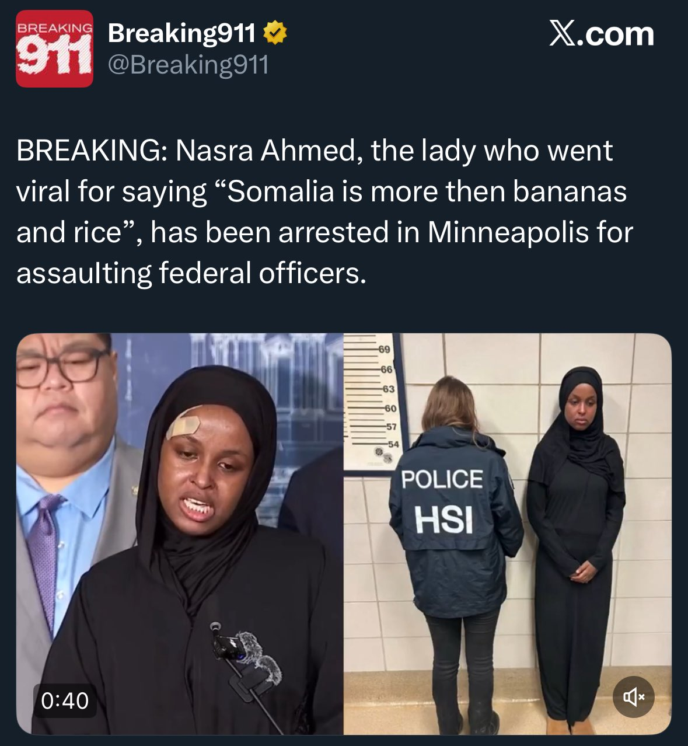The width and height of the screenshot is (688, 746).
Task: Play the press conference video half
Action: click(x=180, y=534)
